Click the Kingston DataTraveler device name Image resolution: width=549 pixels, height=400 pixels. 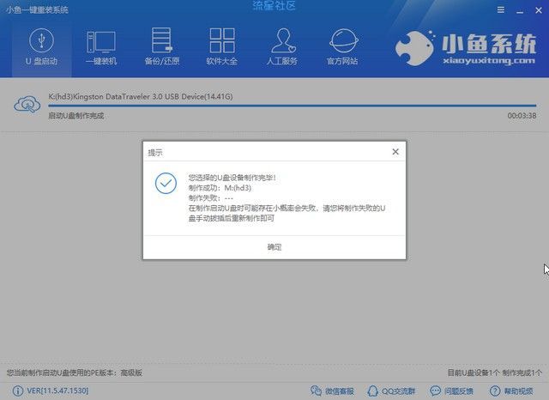[x=141, y=96]
